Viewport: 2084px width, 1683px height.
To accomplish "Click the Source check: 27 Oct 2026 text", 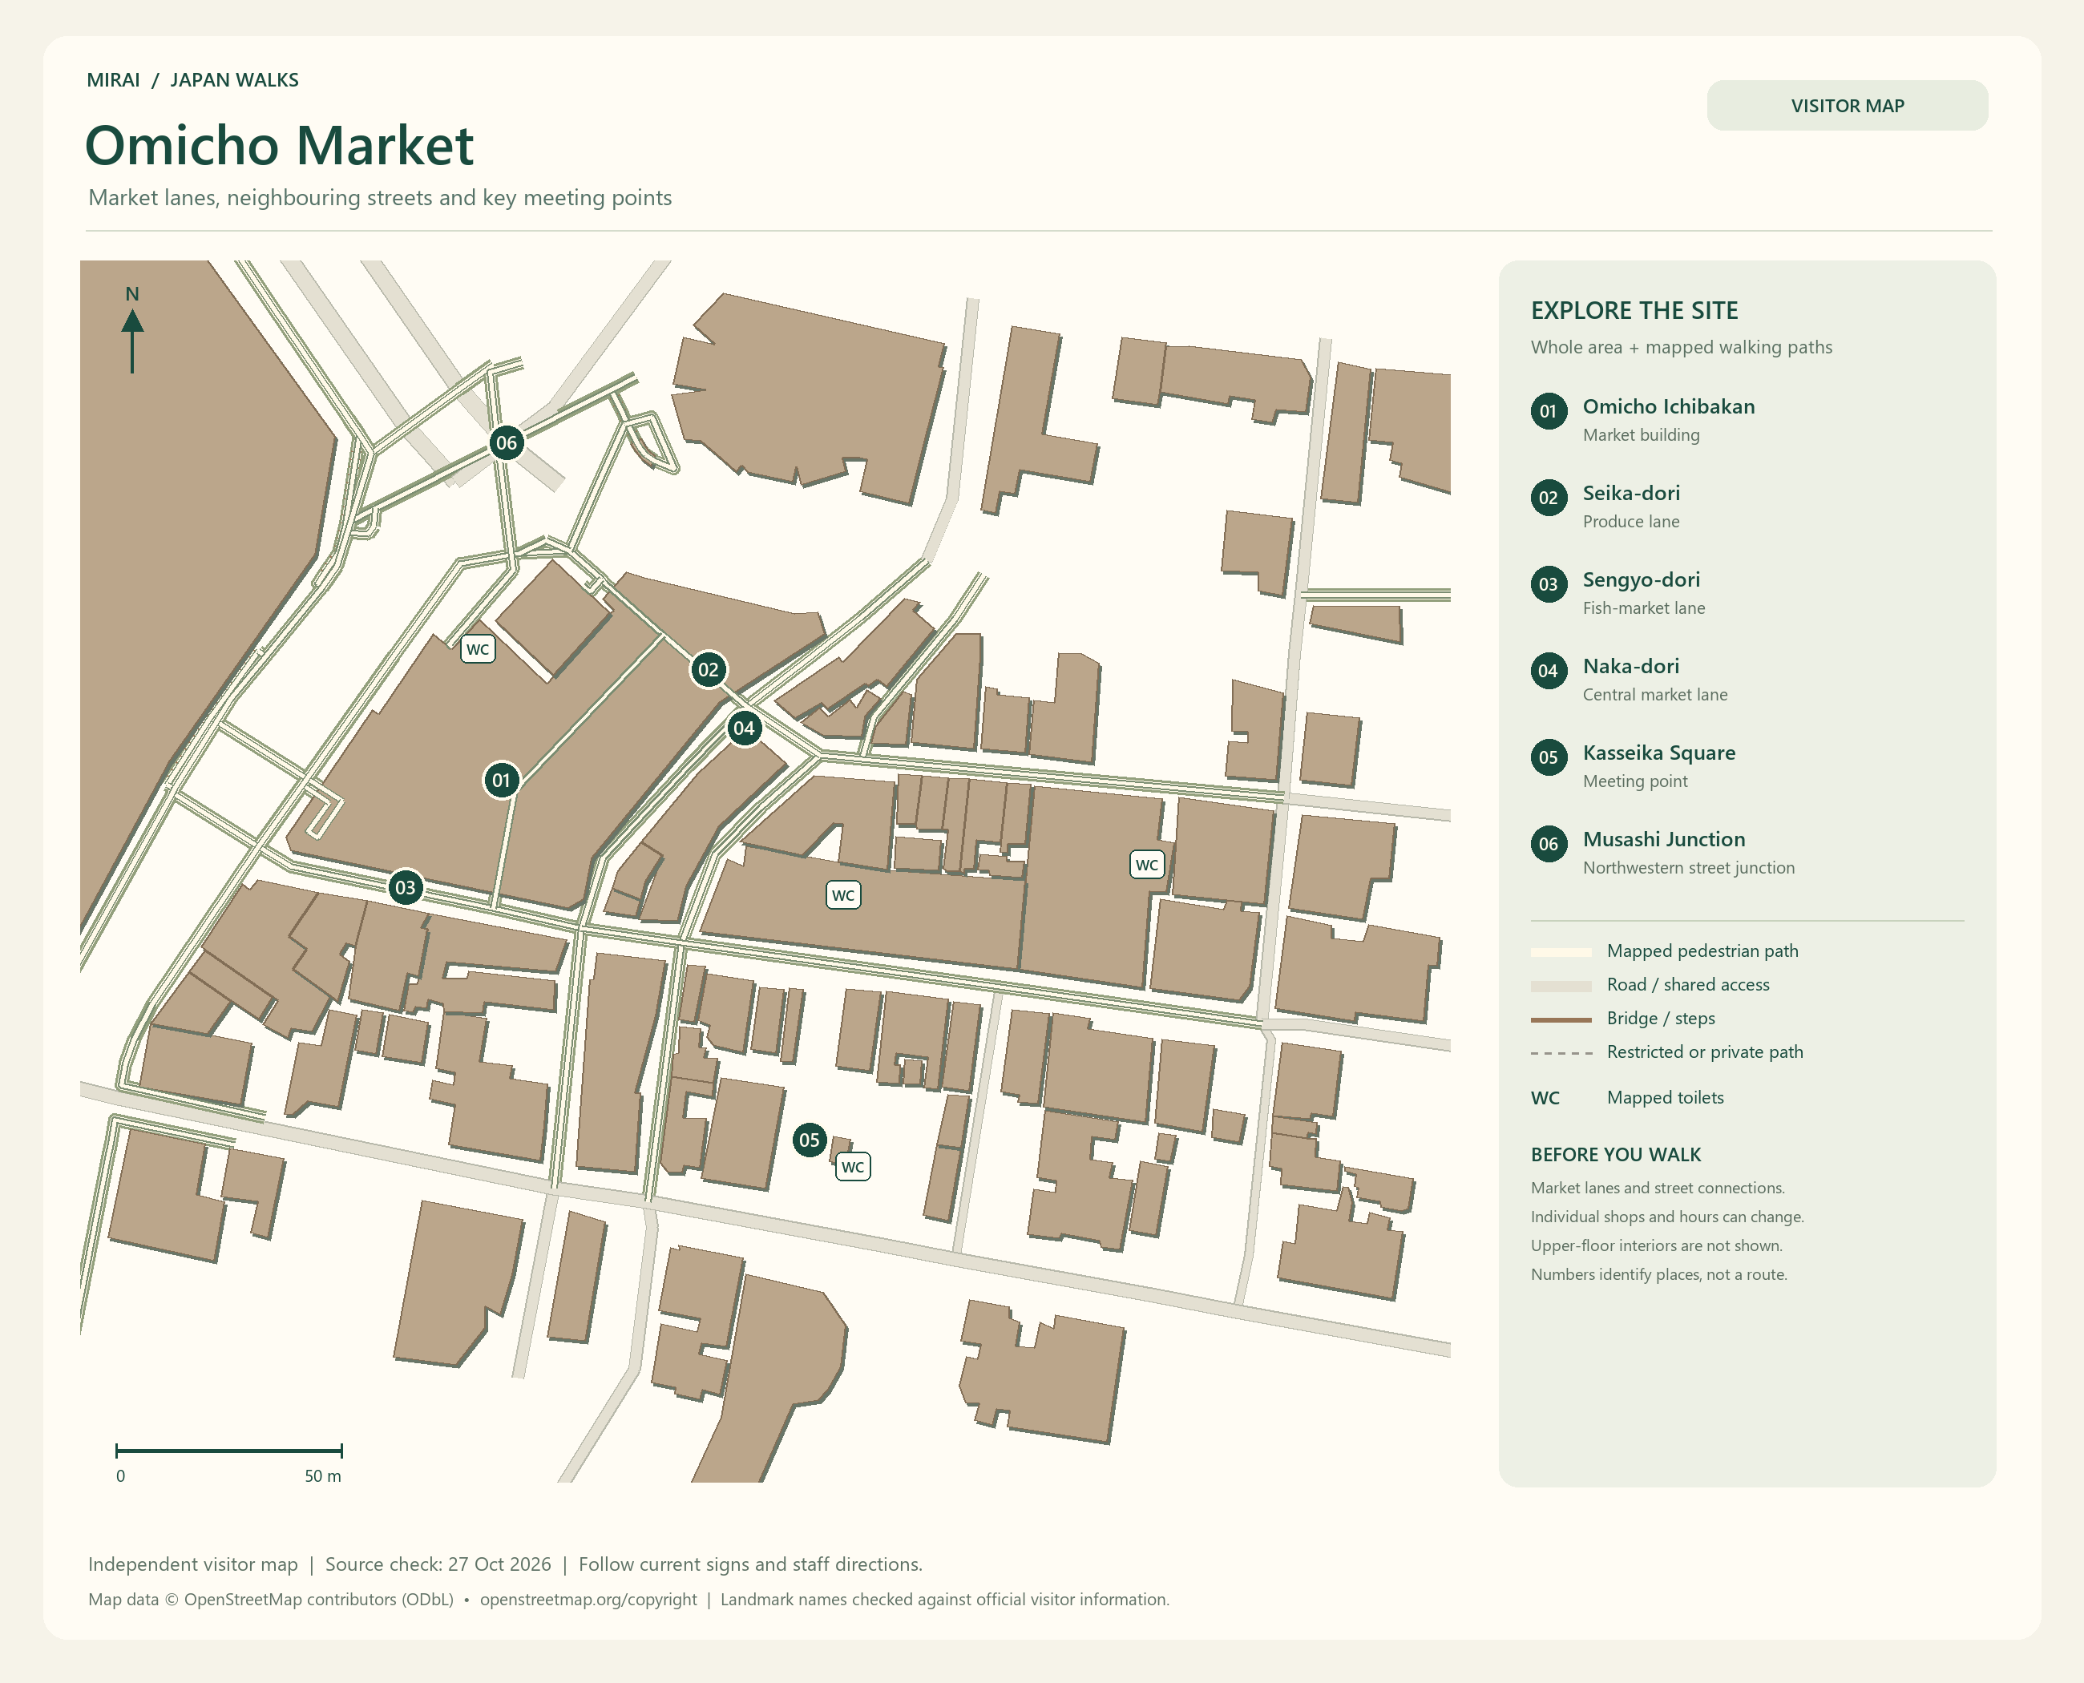I will coord(438,1564).
